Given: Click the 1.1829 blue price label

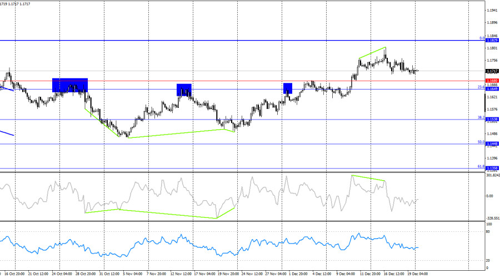Looking at the screenshot, I should (491, 41).
